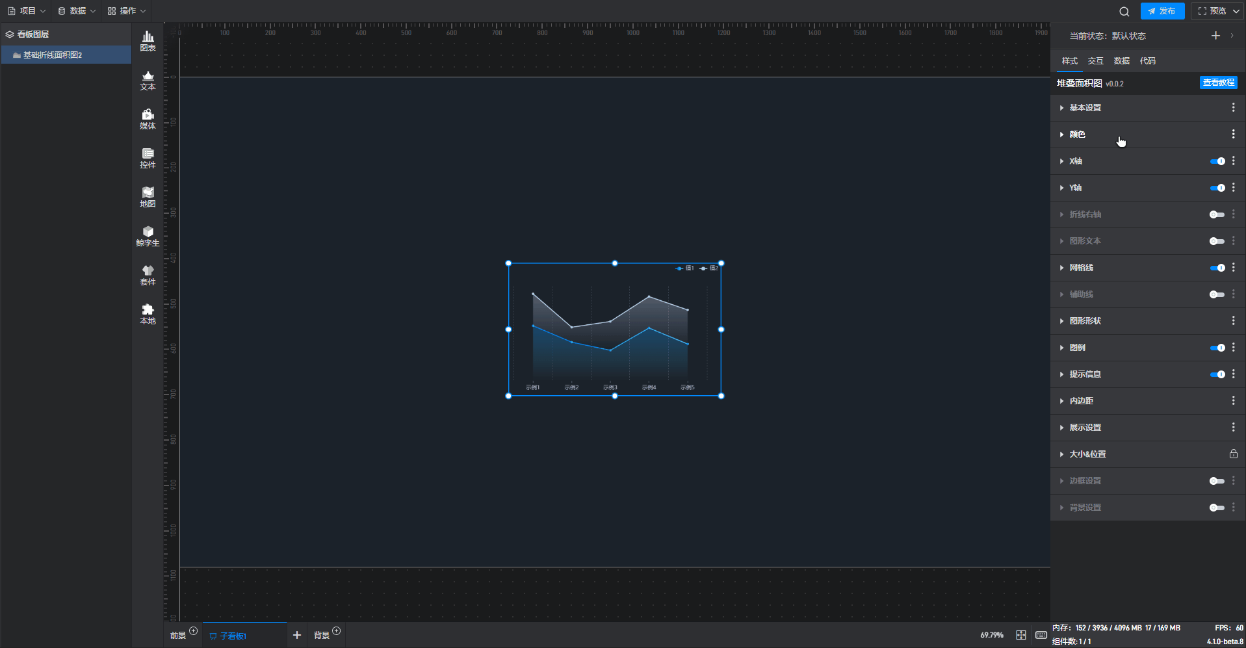
Task: Disable the 网格线 toggle
Action: coord(1217,268)
